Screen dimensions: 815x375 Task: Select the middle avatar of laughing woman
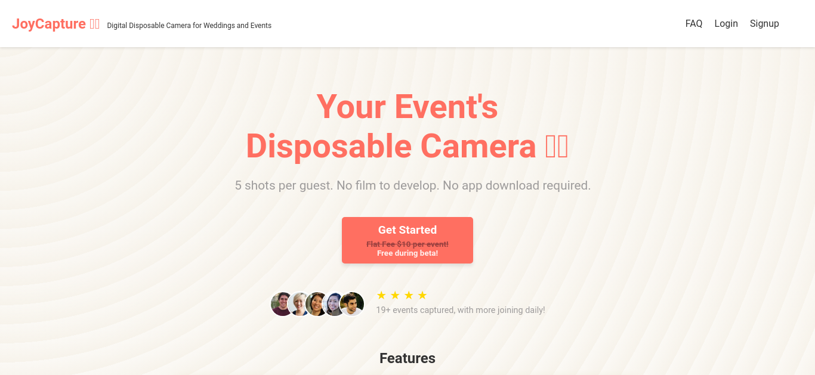317,304
